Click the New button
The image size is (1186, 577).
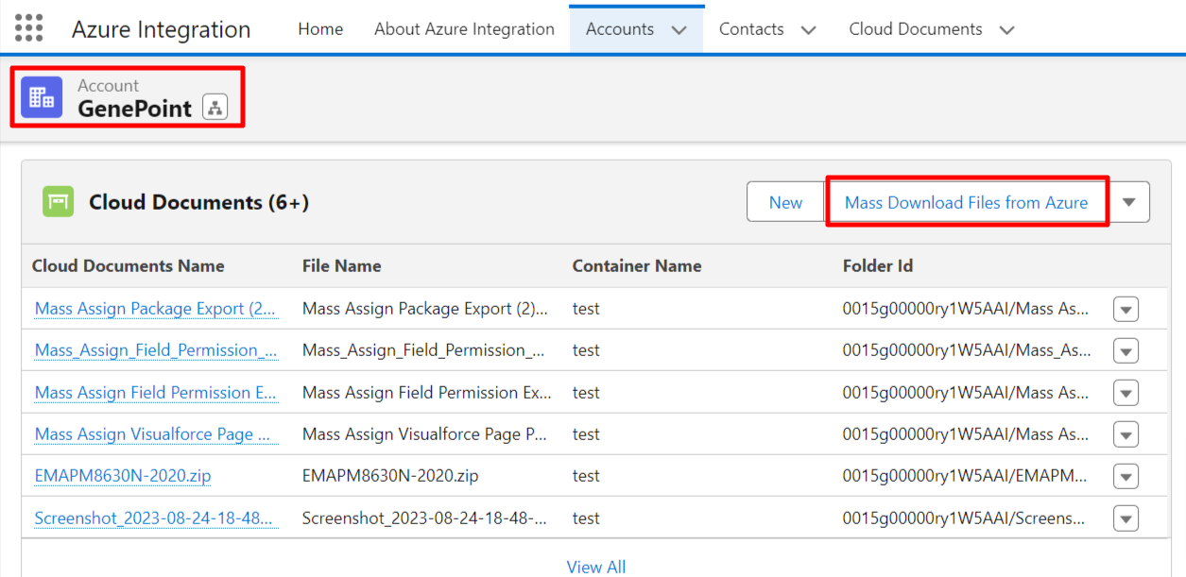click(x=785, y=202)
